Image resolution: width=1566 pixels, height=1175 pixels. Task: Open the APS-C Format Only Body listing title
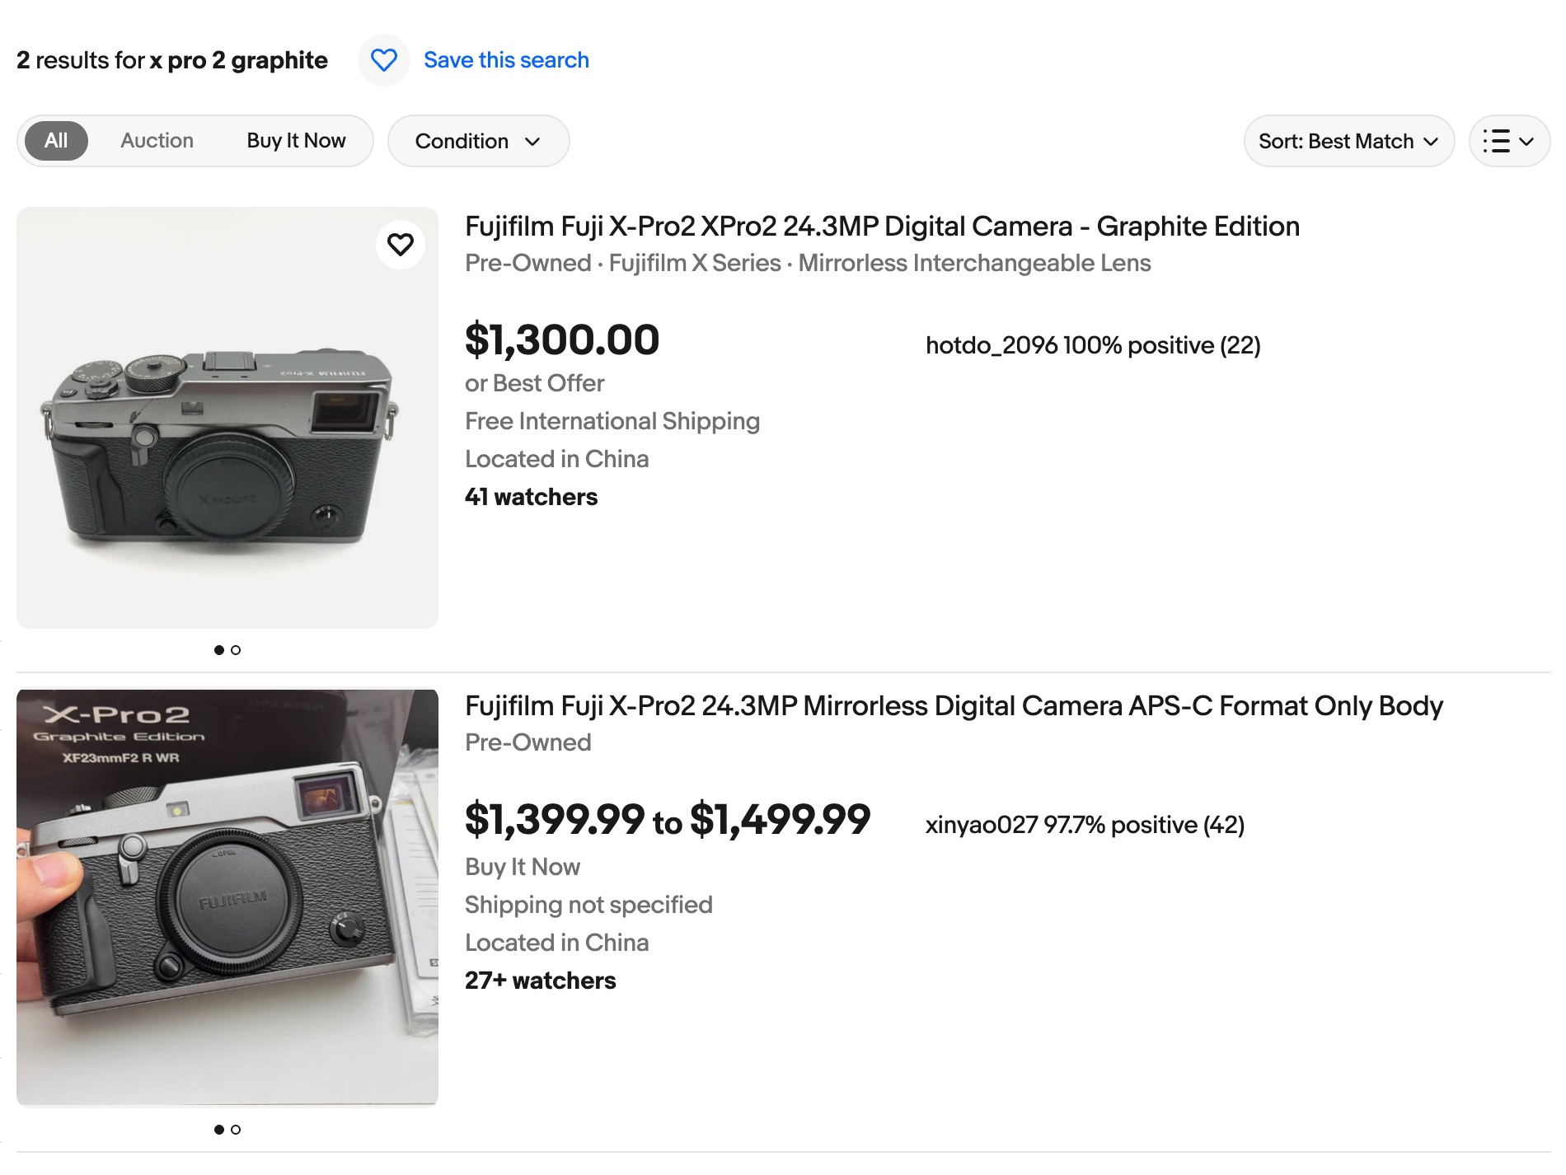pyautogui.click(x=954, y=706)
